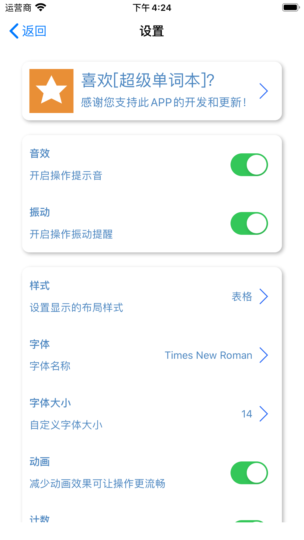Screen dimensions: 304x540
Task: Toggle the partially visible 计数 switch
Action: pyautogui.click(x=249, y=521)
